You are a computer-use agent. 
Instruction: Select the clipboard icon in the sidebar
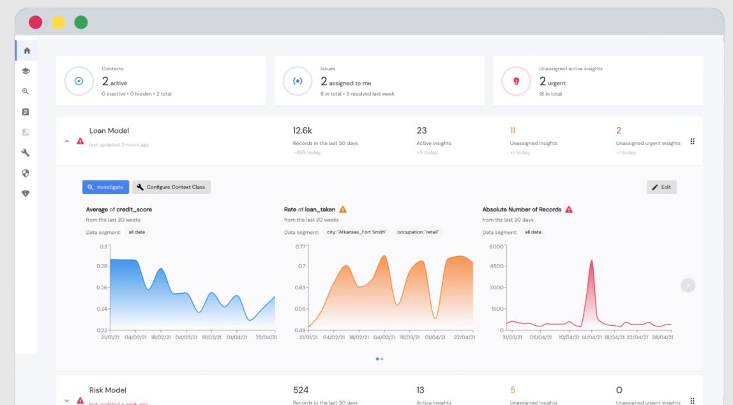[x=26, y=111]
